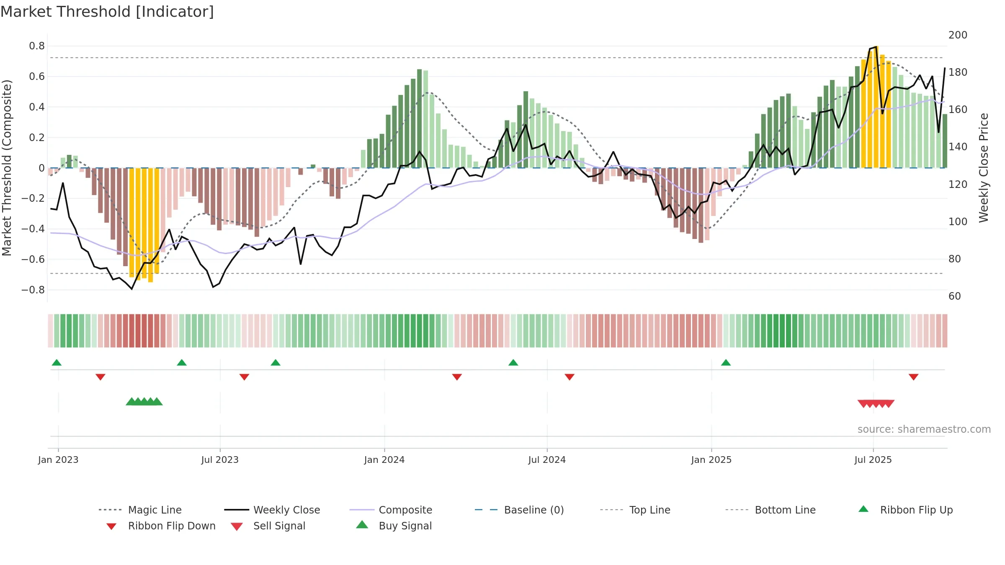Click the green buy signal triangle cluster
The width and height of the screenshot is (1005, 565).
click(x=144, y=402)
